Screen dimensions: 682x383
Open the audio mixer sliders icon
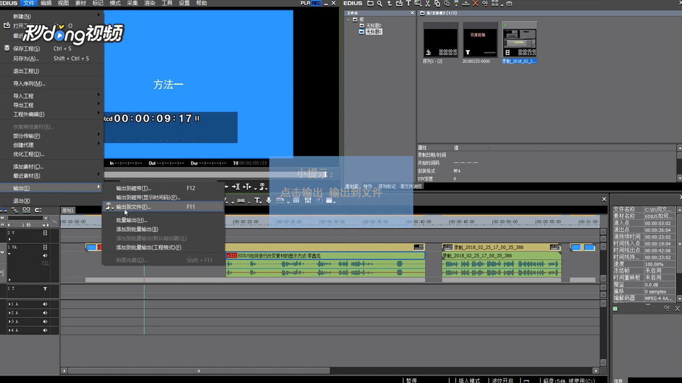308,201
